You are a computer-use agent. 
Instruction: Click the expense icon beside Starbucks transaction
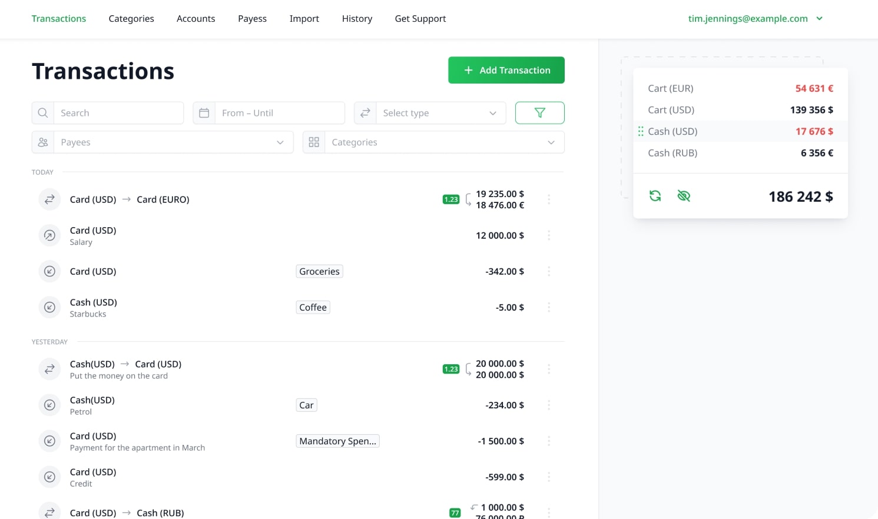(x=49, y=307)
